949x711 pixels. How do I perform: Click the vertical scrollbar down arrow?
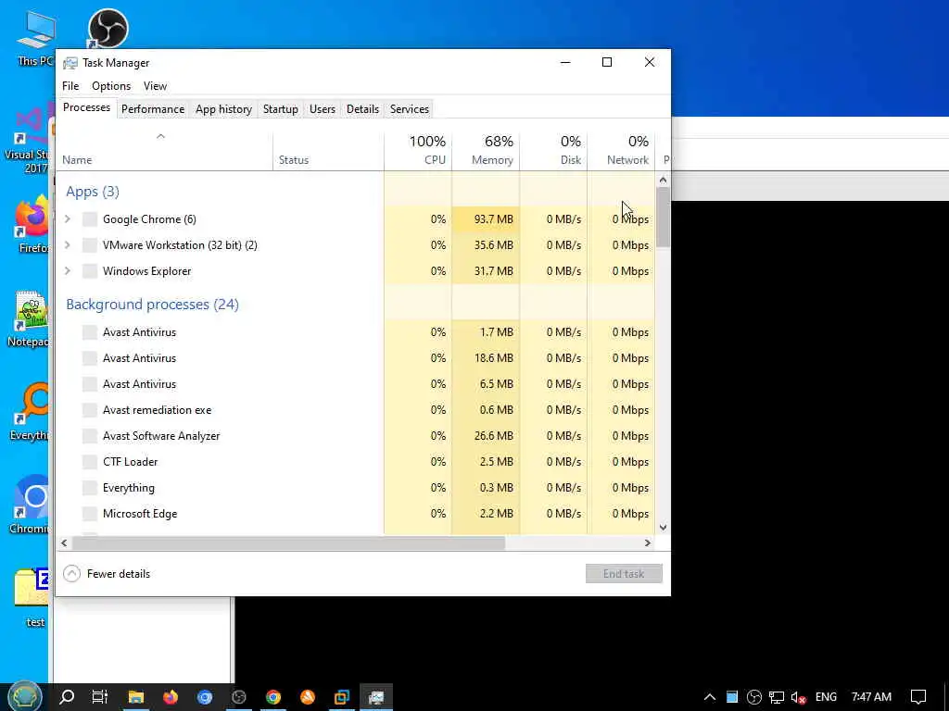pos(663,527)
